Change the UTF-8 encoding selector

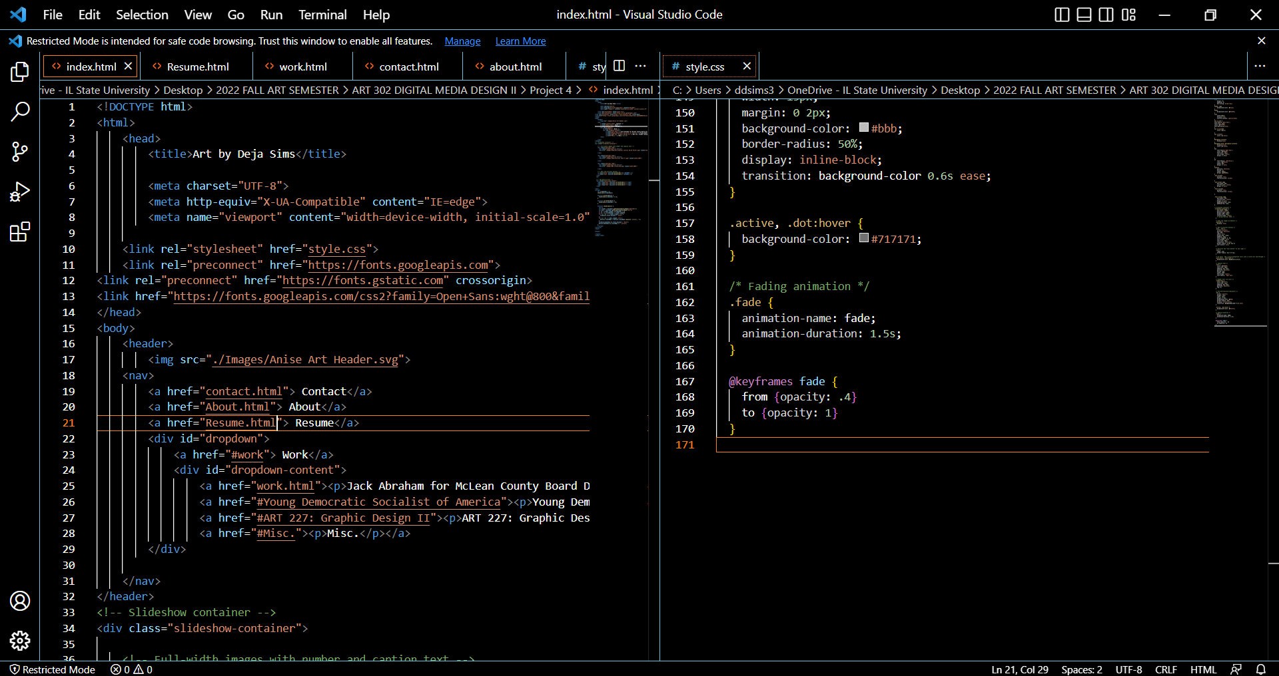(x=1128, y=669)
